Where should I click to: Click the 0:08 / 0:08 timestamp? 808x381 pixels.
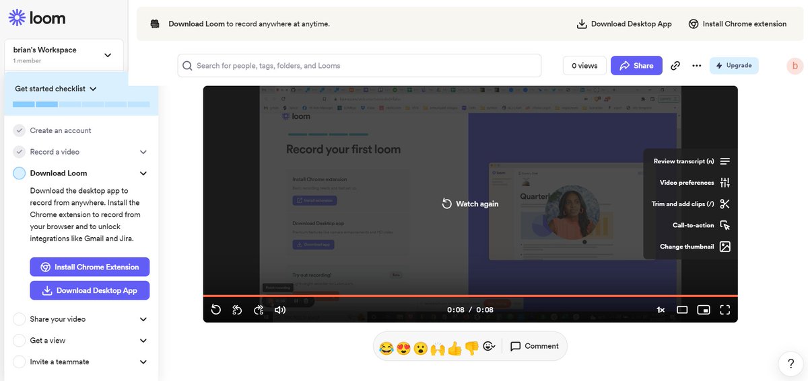470,310
